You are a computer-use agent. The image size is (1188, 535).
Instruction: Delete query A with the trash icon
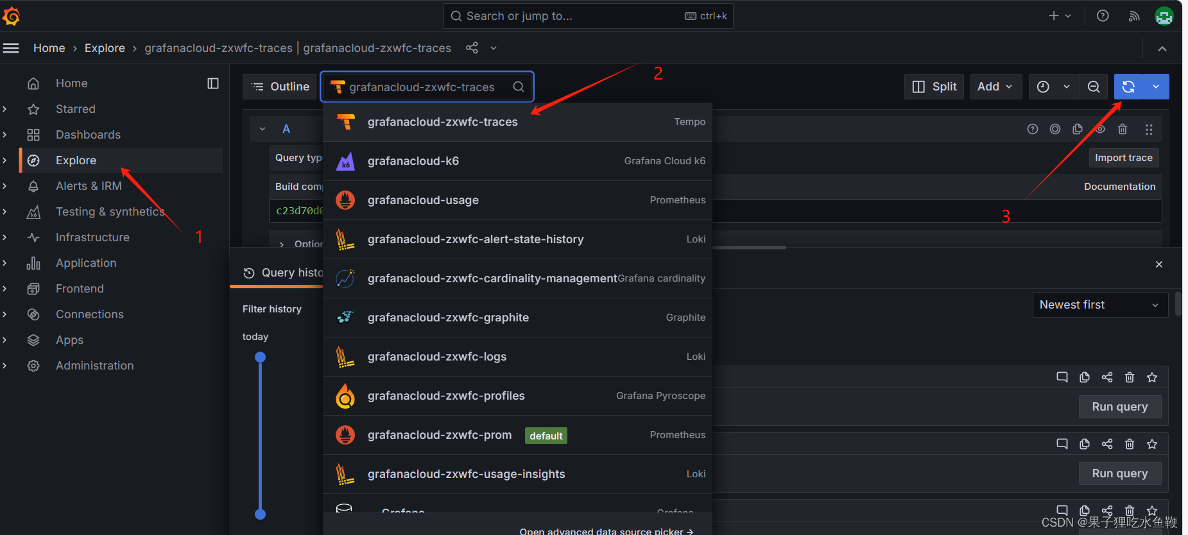tap(1123, 129)
